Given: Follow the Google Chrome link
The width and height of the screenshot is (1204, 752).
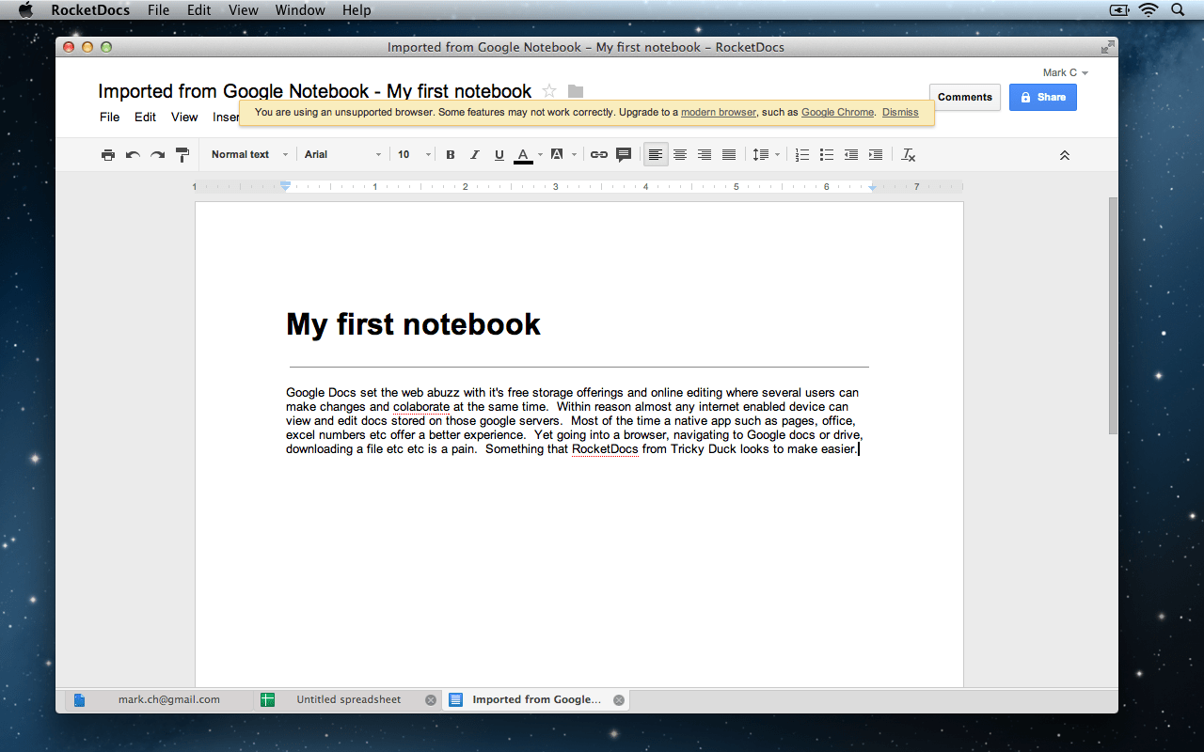Looking at the screenshot, I should click(837, 113).
